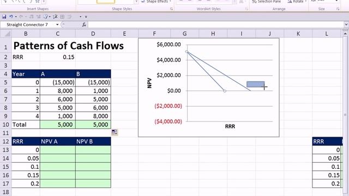Click chart RRR horizontal axis title

pyautogui.click(x=230, y=126)
